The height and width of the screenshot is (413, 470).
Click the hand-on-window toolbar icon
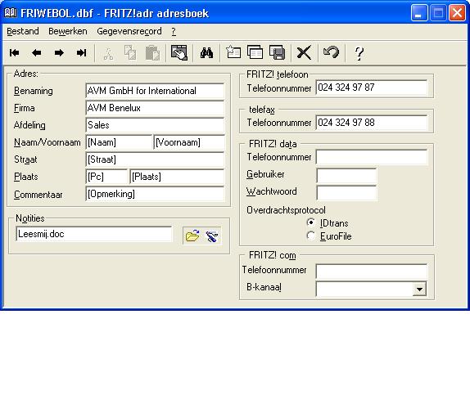179,52
